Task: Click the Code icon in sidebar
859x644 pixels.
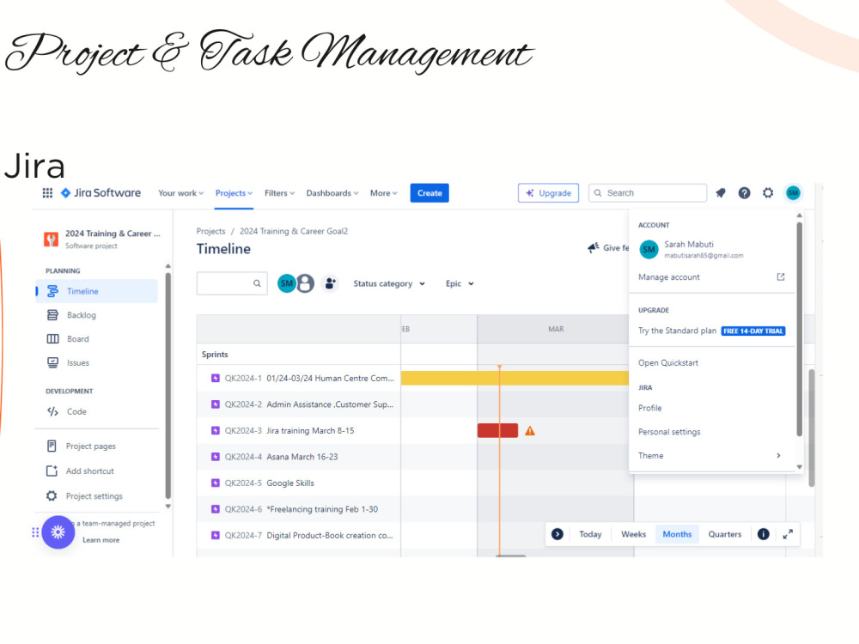Action: click(x=52, y=411)
